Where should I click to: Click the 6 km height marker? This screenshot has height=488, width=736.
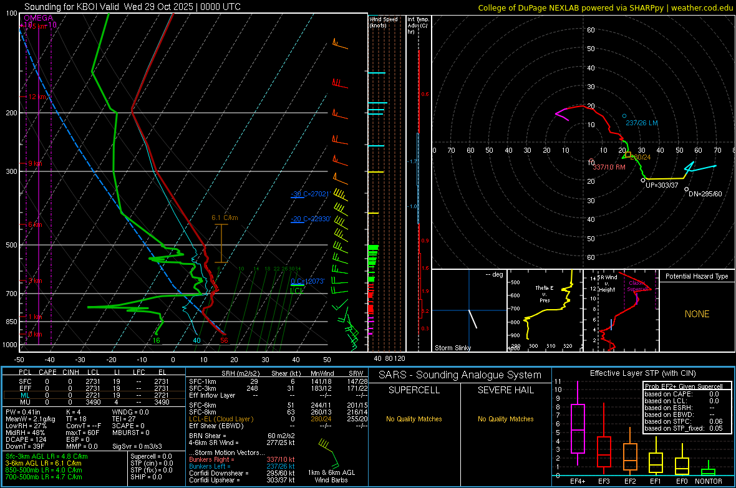click(35, 224)
